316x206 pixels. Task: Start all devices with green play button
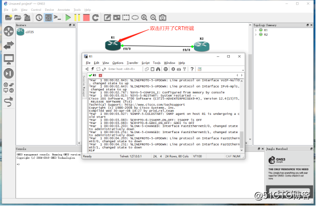tap(68, 18)
